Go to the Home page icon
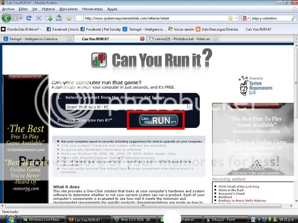The height and width of the screenshot is (223, 298). point(69,18)
